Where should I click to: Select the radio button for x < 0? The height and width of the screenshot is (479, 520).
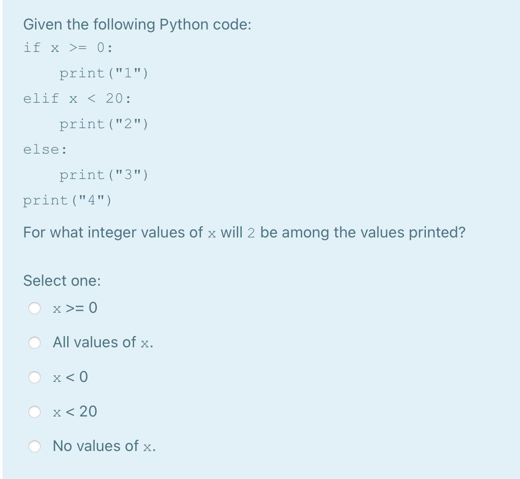point(35,377)
